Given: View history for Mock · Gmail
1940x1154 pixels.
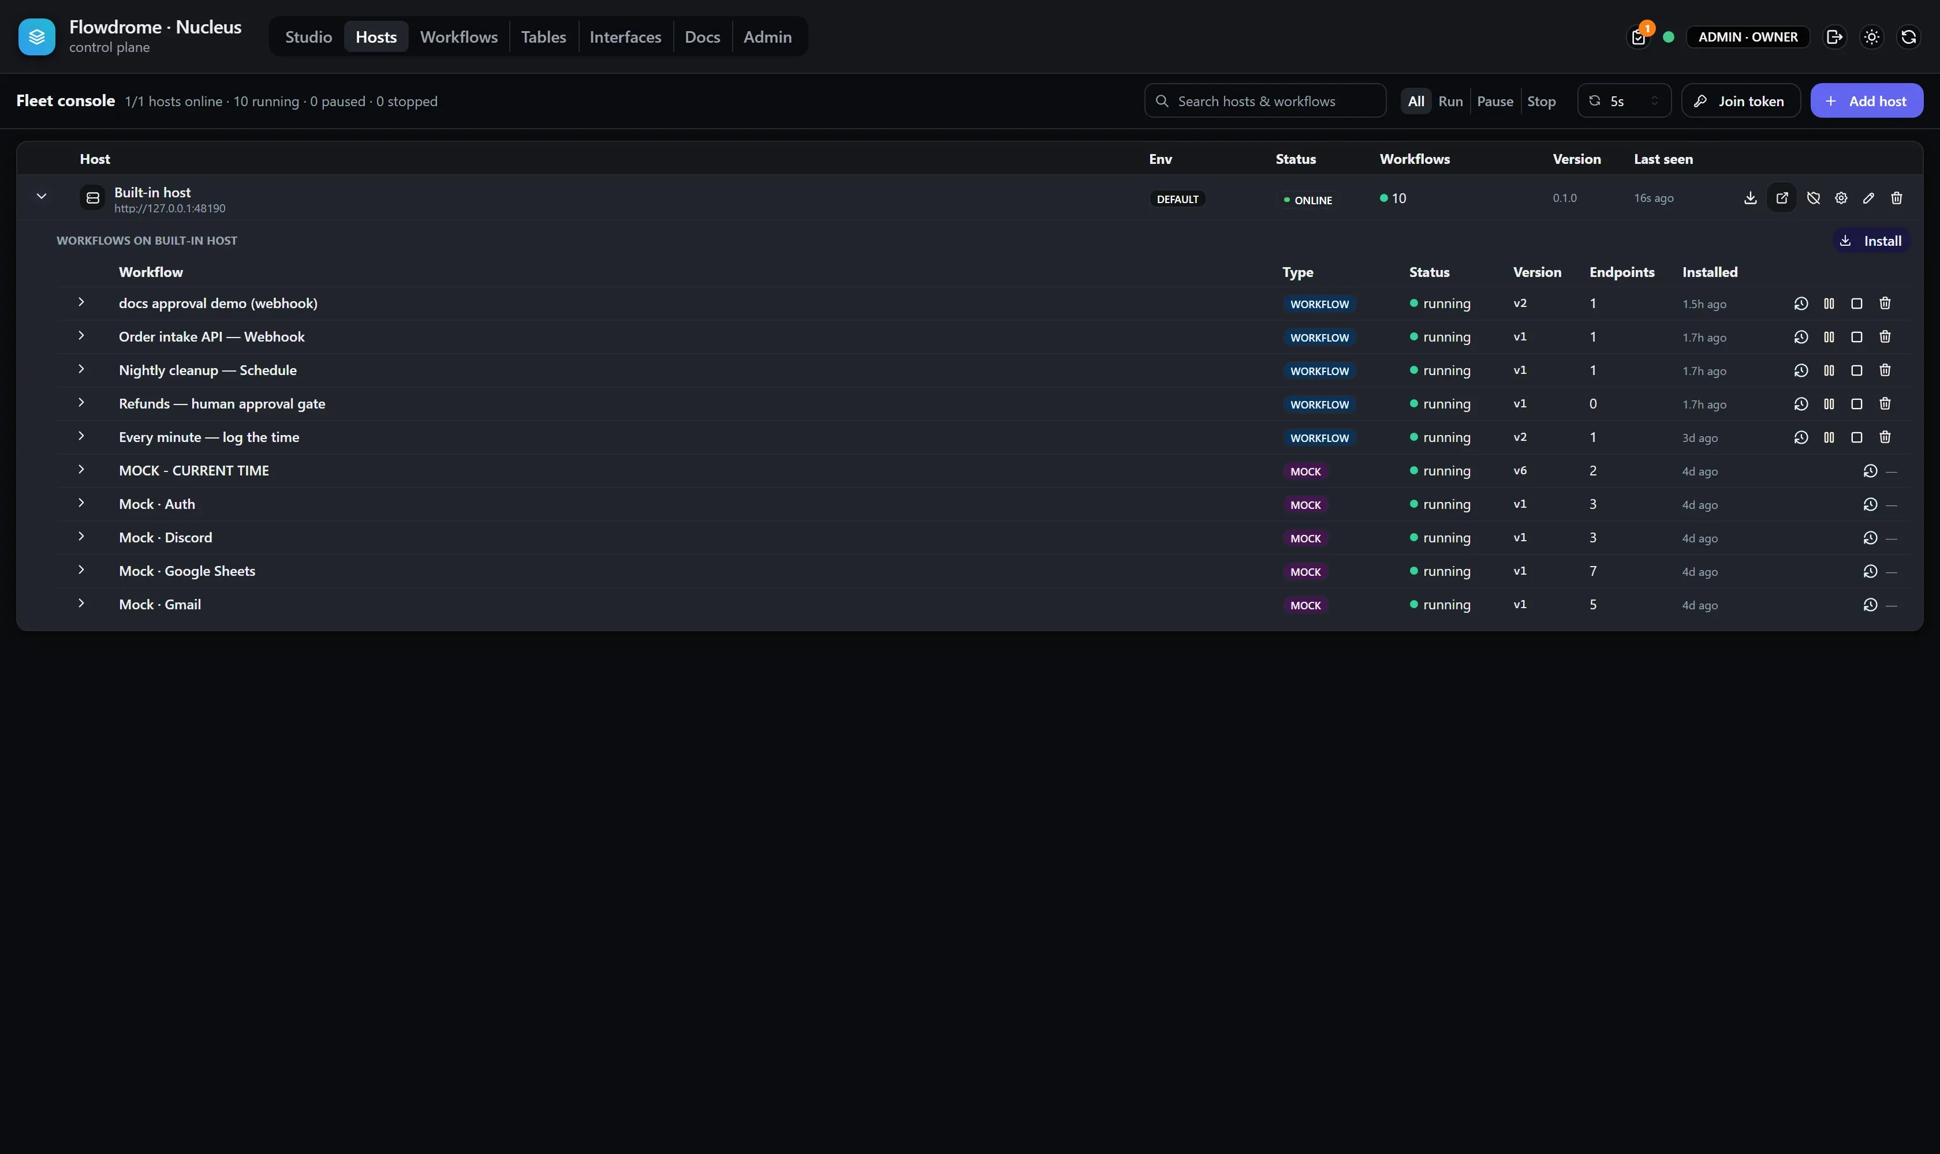Looking at the screenshot, I should coord(1870,605).
